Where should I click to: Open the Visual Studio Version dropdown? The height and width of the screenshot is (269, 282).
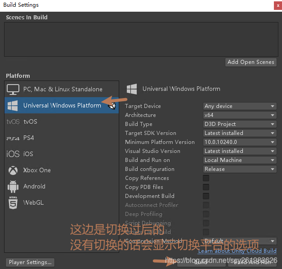(240, 151)
